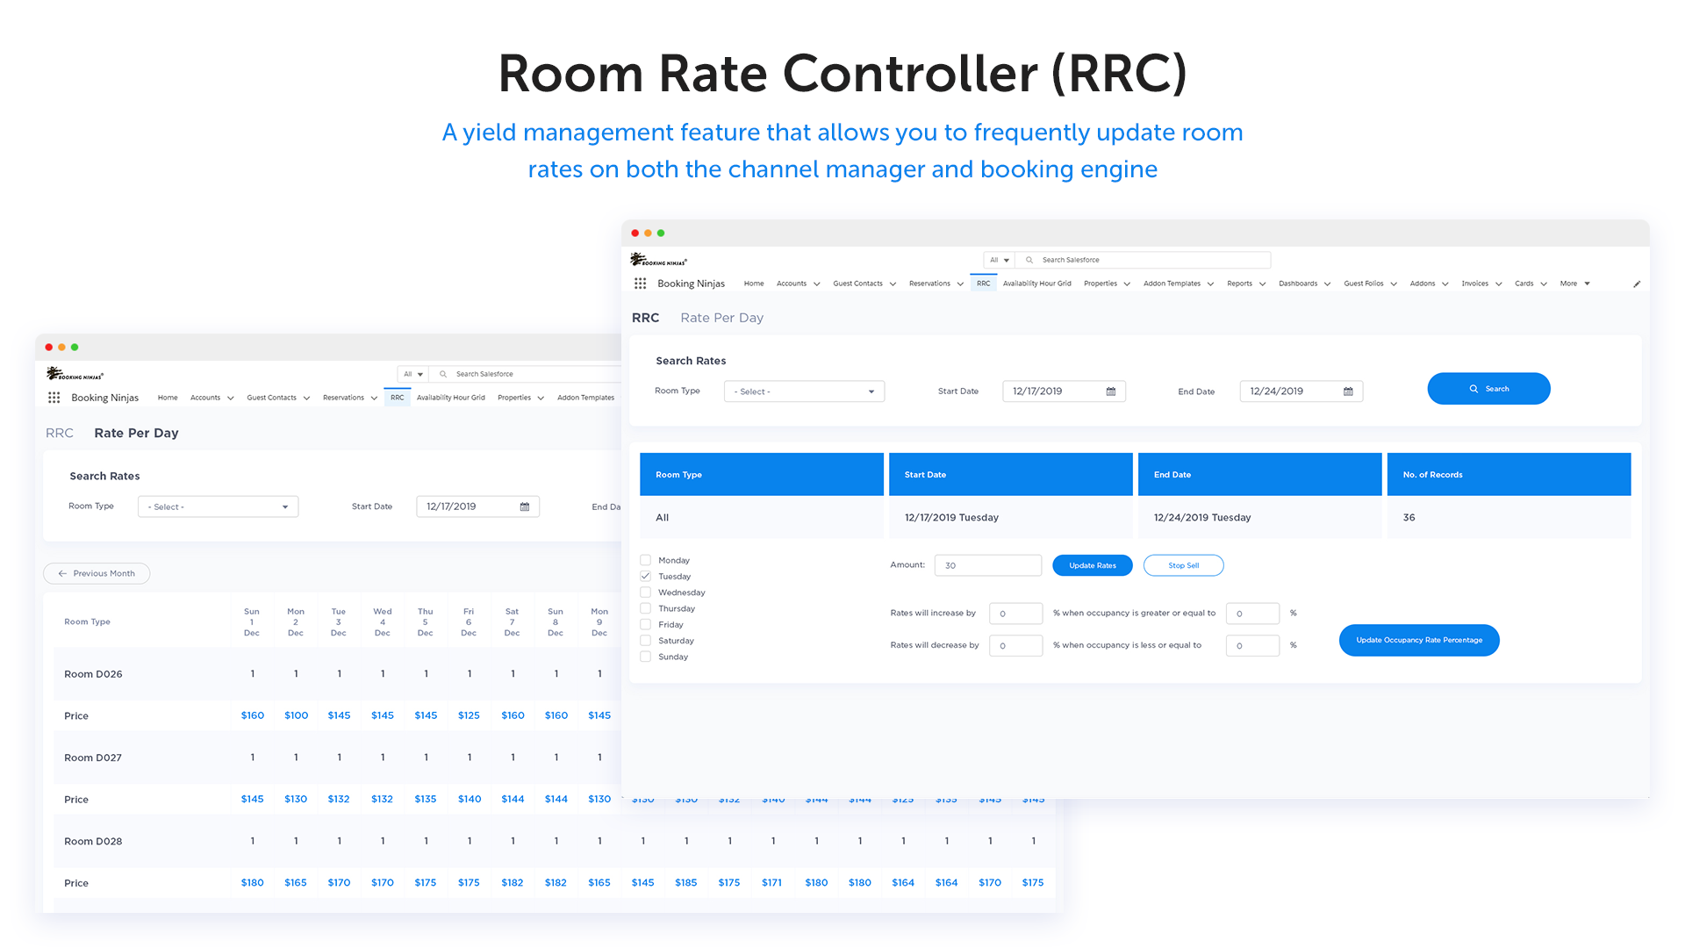Image resolution: width=1685 pixels, height=948 pixels.
Task: Check the Wednesday checkbox
Action: [x=646, y=592]
